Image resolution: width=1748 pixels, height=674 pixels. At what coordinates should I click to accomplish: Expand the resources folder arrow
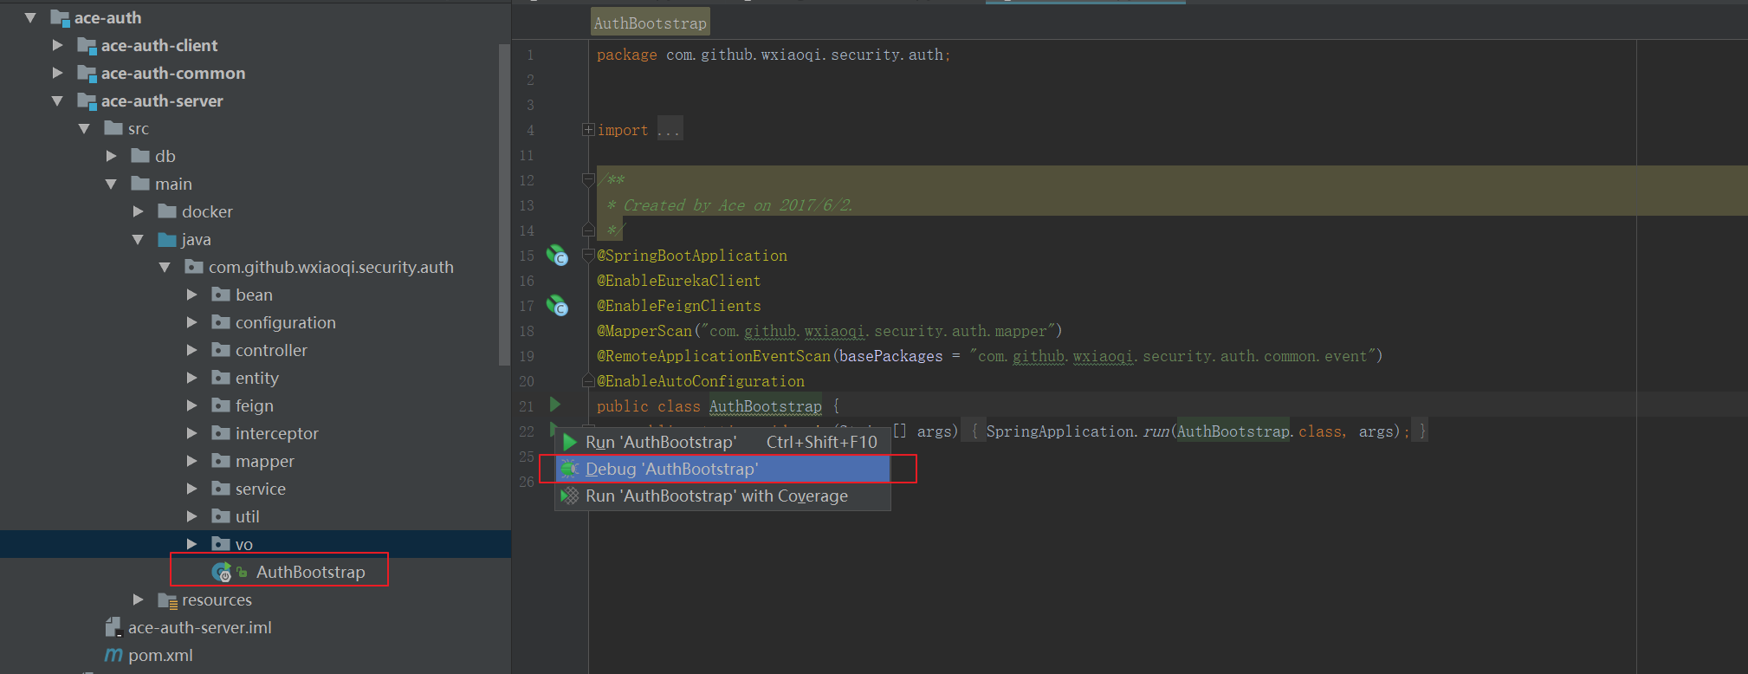(x=138, y=599)
